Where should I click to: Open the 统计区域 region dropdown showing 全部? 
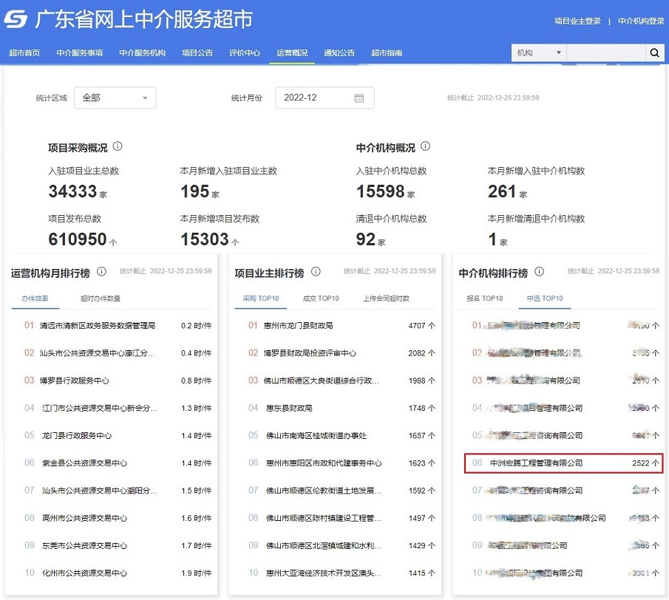[115, 97]
